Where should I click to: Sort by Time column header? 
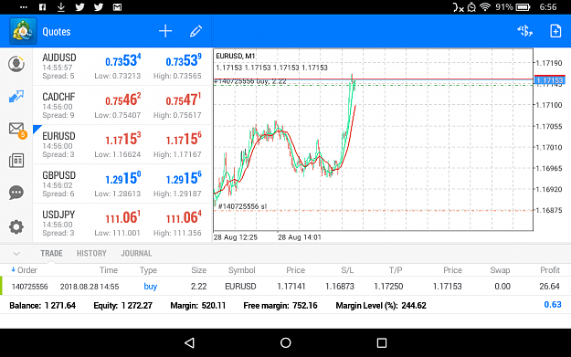tap(109, 270)
